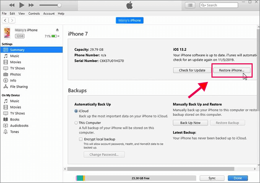The image size is (260, 183).
Task: Click the Change Password button
Action: pyautogui.click(x=104, y=154)
